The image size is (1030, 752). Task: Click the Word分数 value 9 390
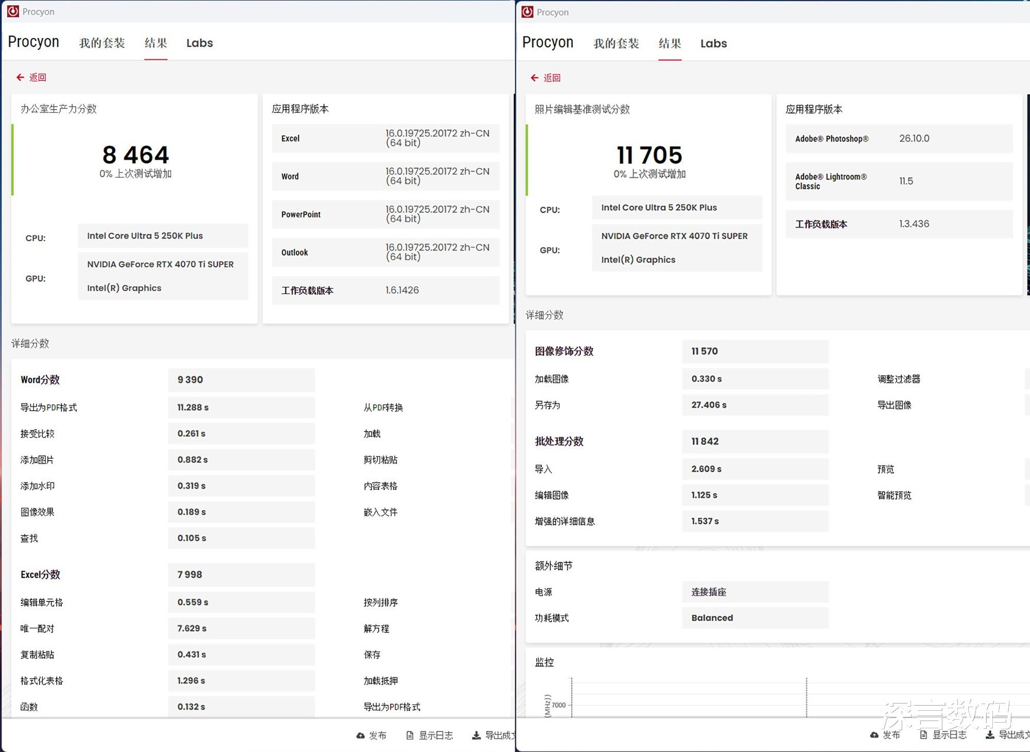click(190, 380)
